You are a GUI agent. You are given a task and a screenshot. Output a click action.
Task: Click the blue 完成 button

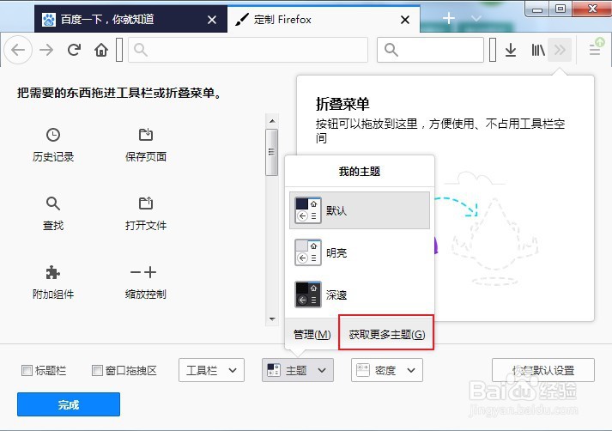69,404
